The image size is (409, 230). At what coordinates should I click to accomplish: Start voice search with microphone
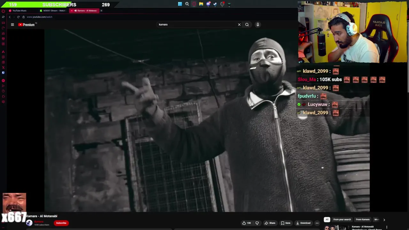pos(258,25)
